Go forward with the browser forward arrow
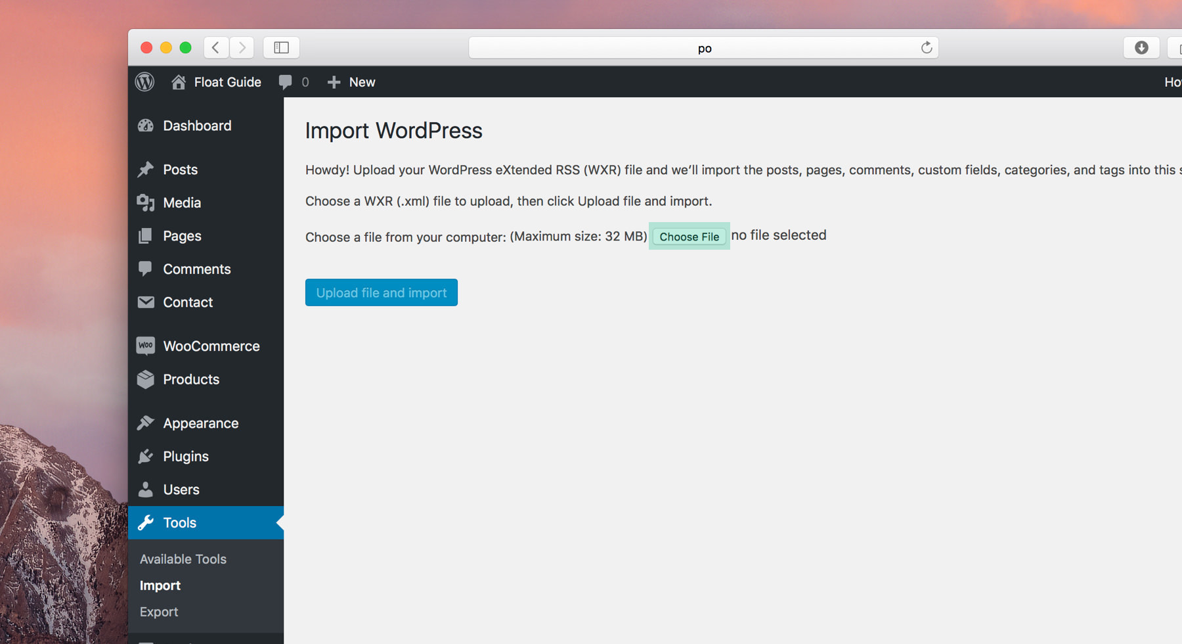This screenshot has height=644, width=1182. click(242, 47)
